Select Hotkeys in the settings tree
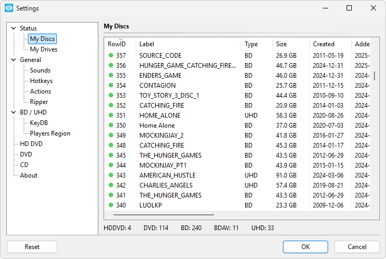386x259 pixels. [x=41, y=81]
